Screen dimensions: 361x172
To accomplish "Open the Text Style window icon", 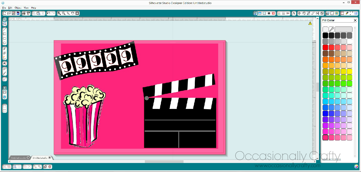I will 293,13.
